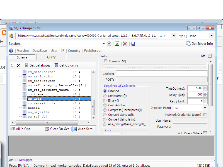Image resolution: width=223 pixels, height=167 pixels.
Task: Check the Network Credential (Login) checkbox
Action: (205, 115)
